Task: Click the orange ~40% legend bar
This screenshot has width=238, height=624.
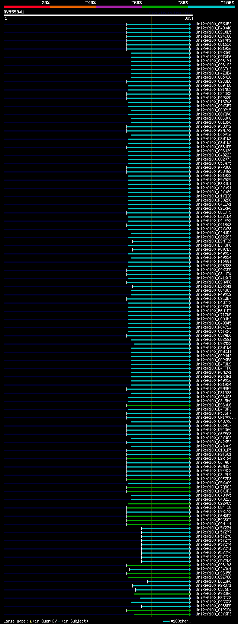Action: point(73,7)
